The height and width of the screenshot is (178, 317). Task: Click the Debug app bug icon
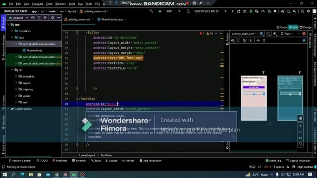(x=251, y=11)
